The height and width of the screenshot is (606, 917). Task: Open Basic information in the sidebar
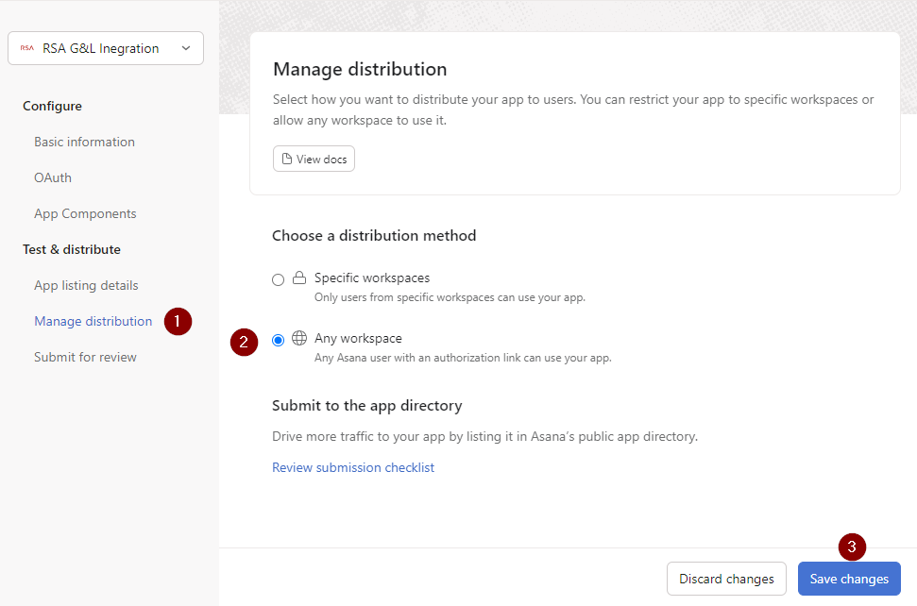coord(84,142)
